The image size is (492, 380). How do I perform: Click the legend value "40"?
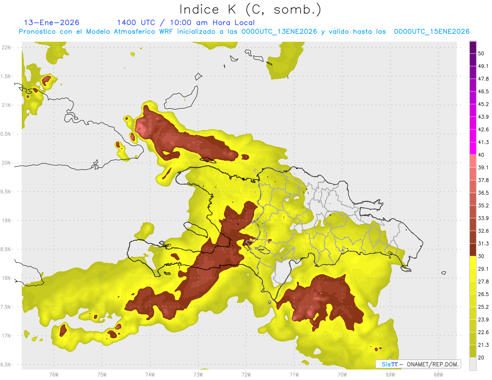481,155
